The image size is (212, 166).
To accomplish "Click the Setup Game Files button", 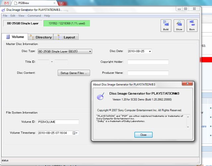I will coord(74,73).
